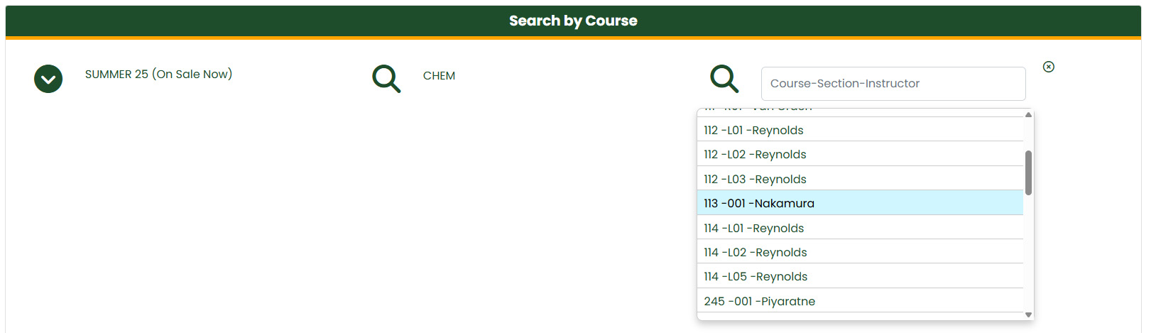Click the dropdown list scrollbar thumb
The width and height of the screenshot is (1156, 333).
(x=1028, y=173)
